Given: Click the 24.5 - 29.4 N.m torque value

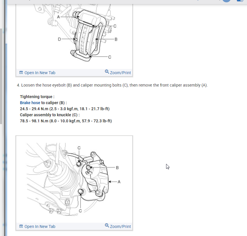Looking at the screenshot, I should (x=65, y=109).
